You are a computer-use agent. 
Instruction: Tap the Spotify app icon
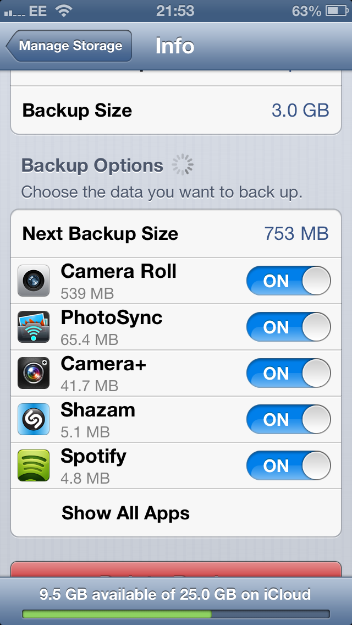[x=34, y=466]
